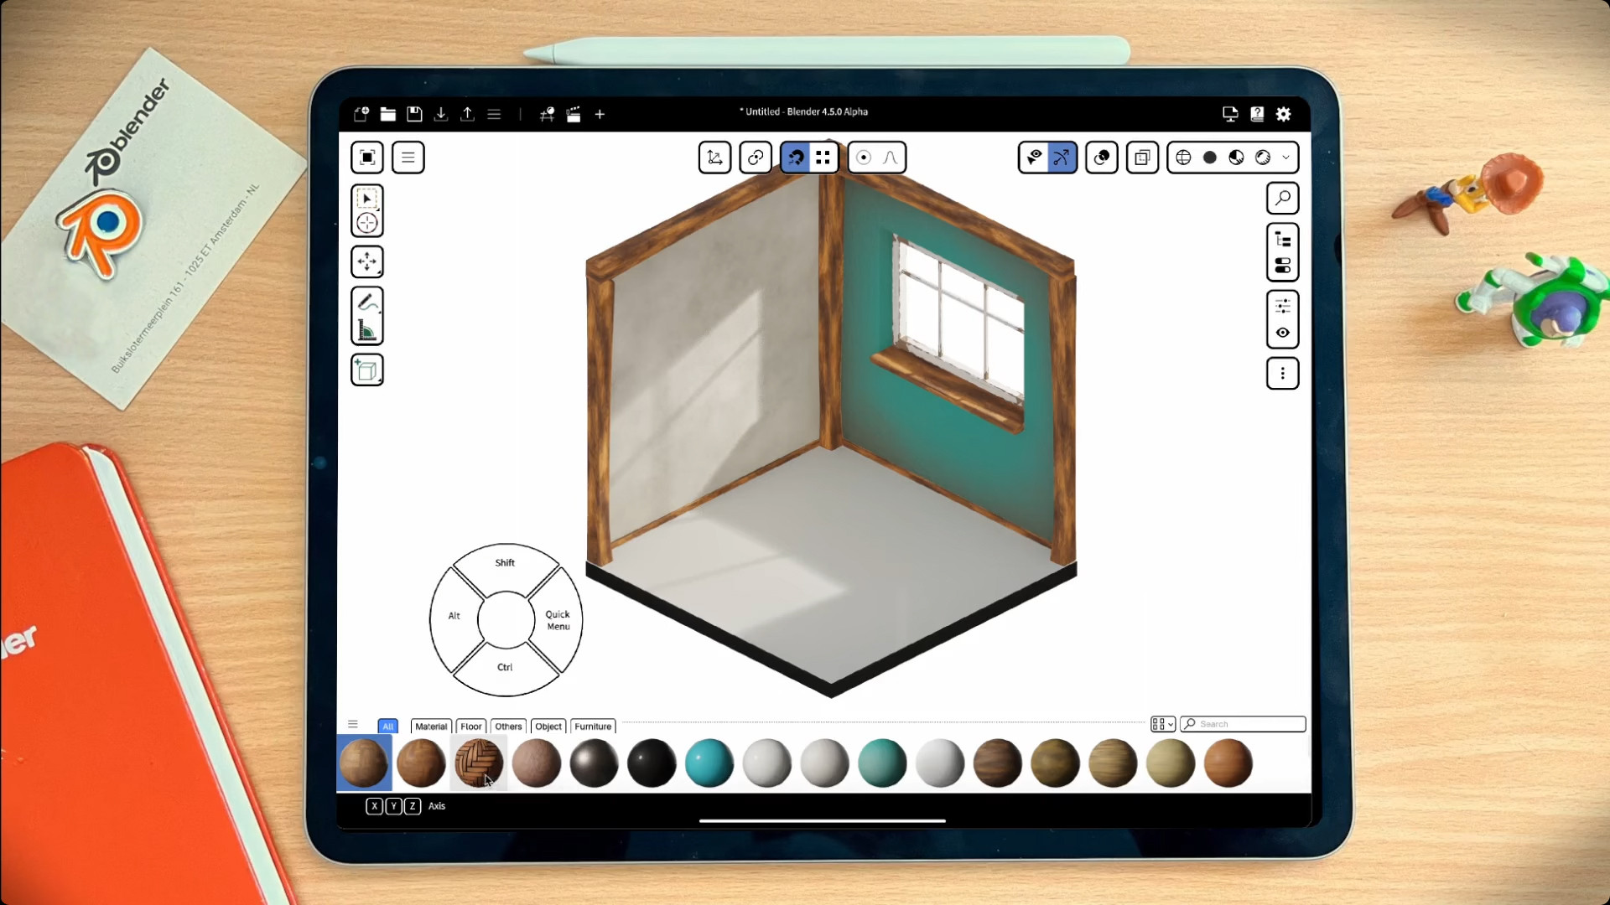Select the box select cursor tool

click(367, 199)
